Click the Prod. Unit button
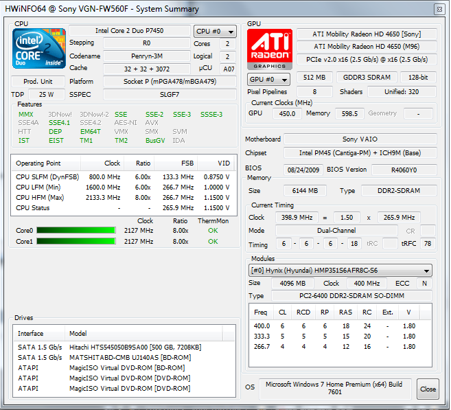Image resolution: width=451 pixels, height=410 pixels. [x=38, y=82]
